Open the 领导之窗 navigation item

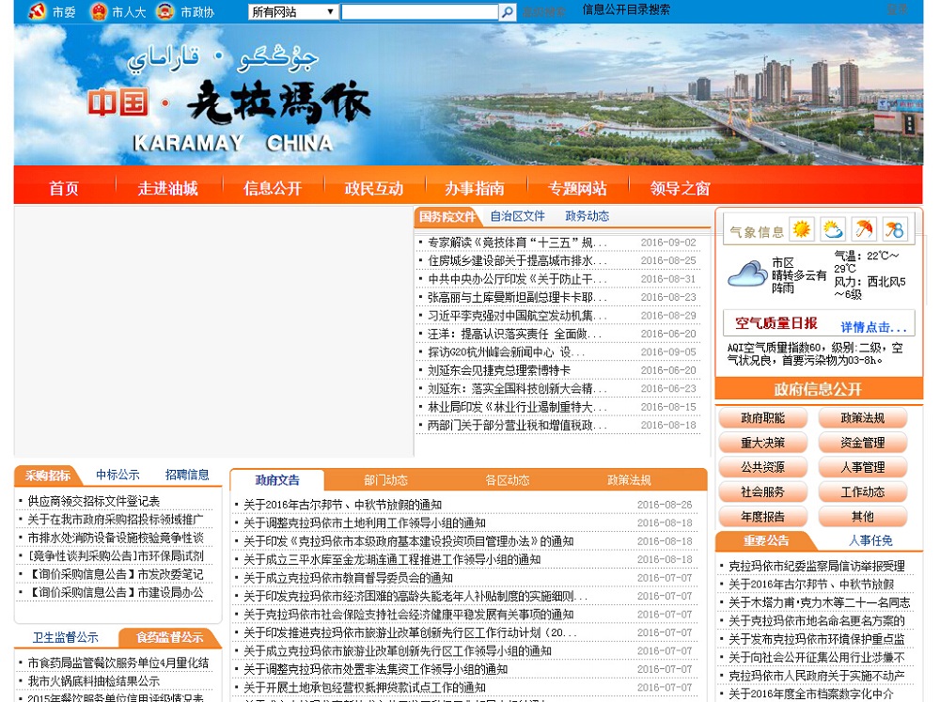point(680,188)
